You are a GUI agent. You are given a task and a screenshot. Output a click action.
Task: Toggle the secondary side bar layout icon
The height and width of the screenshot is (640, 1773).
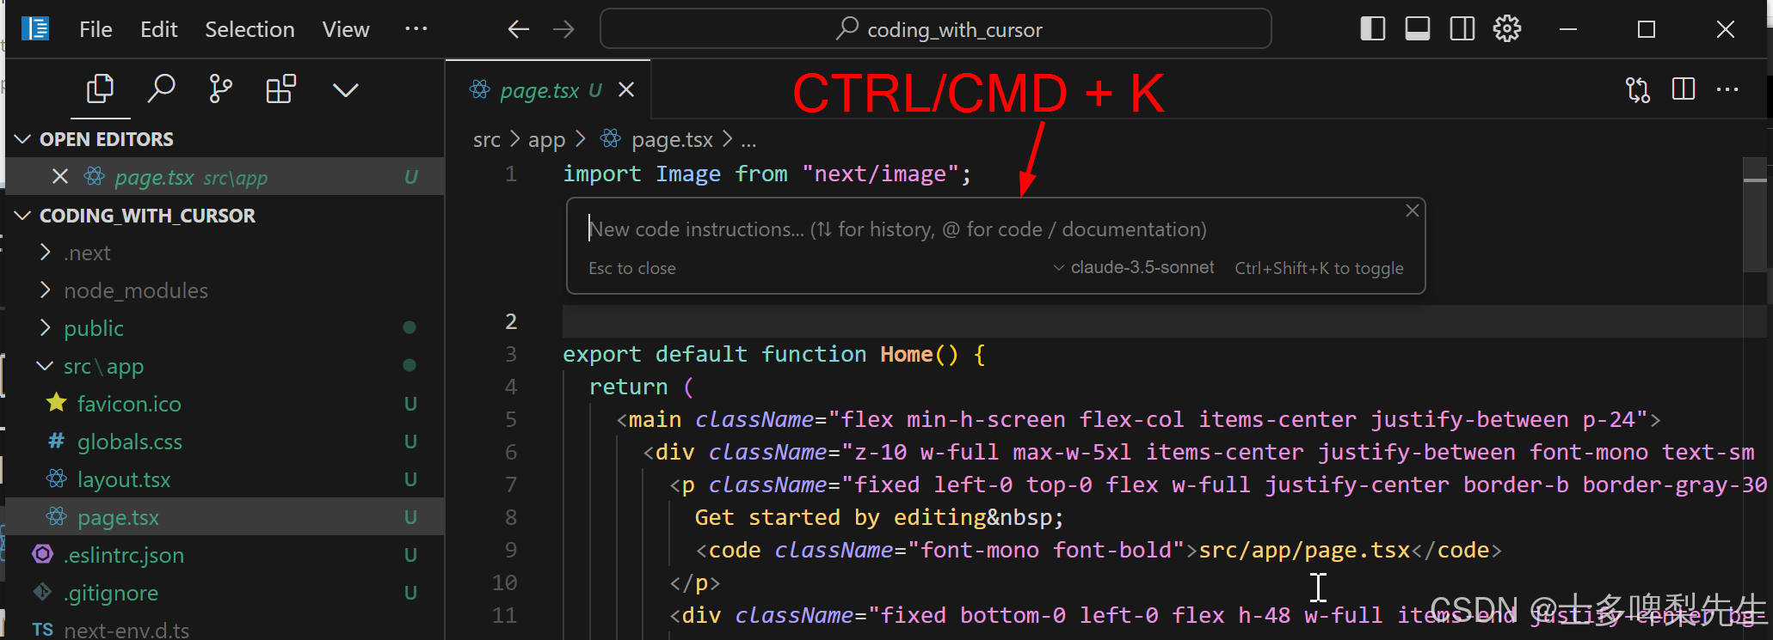(1462, 29)
